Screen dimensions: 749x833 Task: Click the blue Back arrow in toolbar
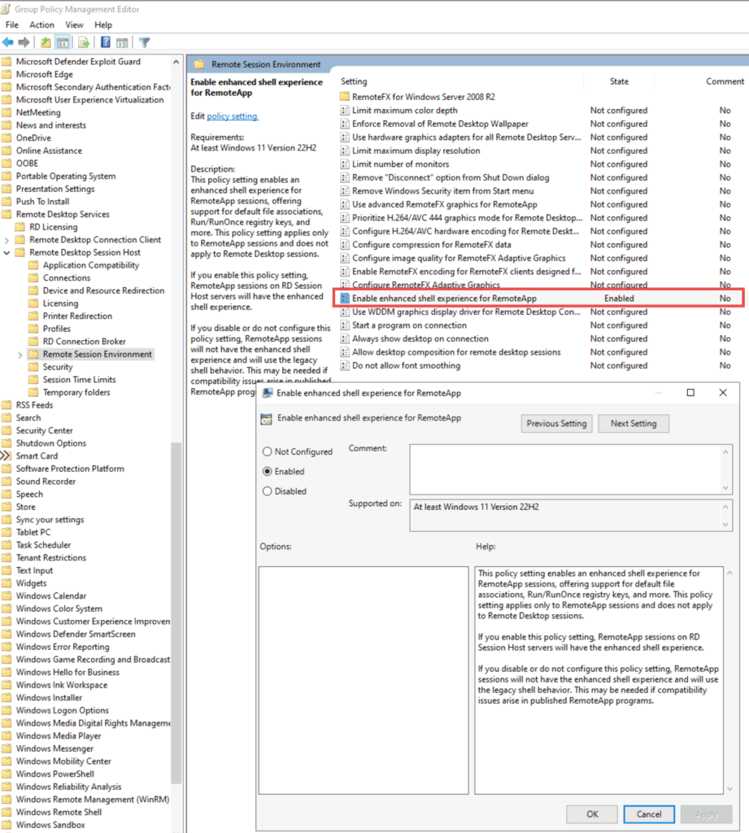click(x=8, y=42)
